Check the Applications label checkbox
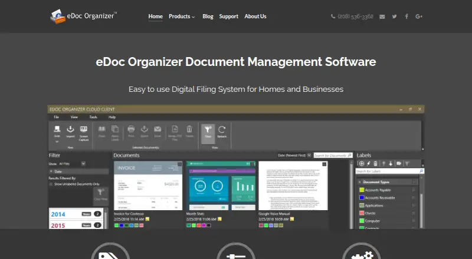472x259 pixels. click(x=414, y=205)
